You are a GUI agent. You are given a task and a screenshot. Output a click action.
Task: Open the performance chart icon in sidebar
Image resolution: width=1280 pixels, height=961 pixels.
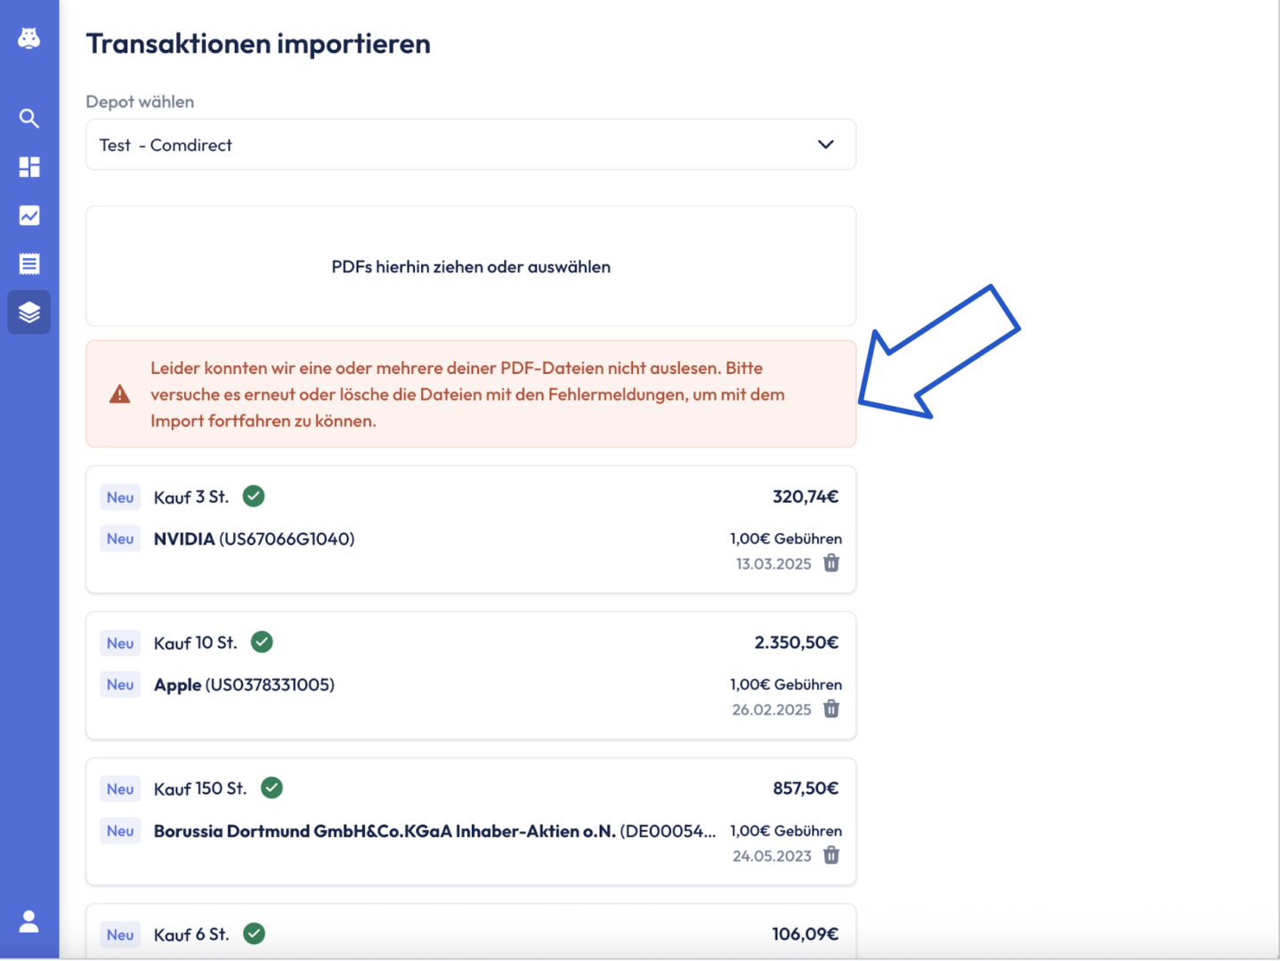coord(29,215)
